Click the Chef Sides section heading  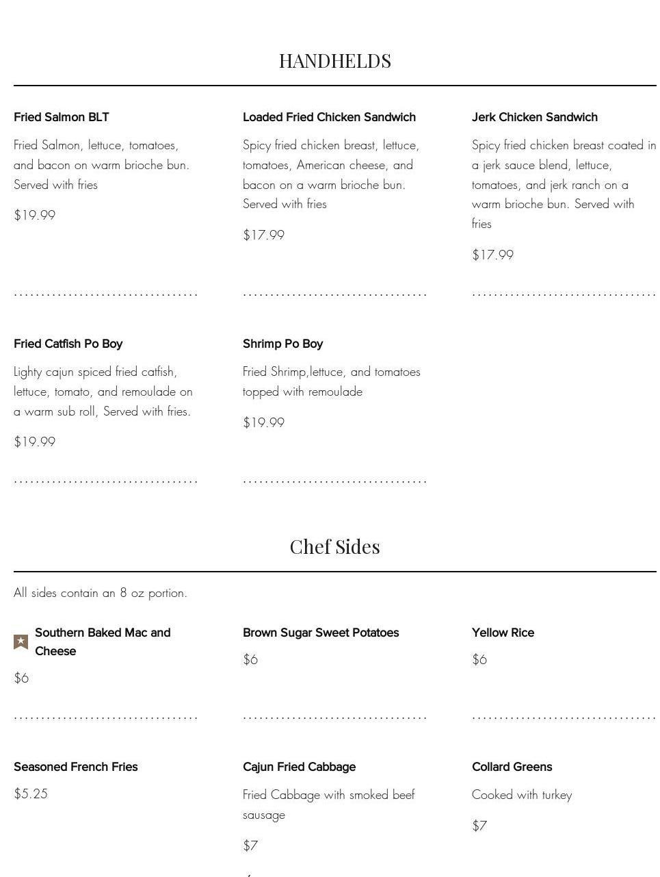[x=335, y=547]
